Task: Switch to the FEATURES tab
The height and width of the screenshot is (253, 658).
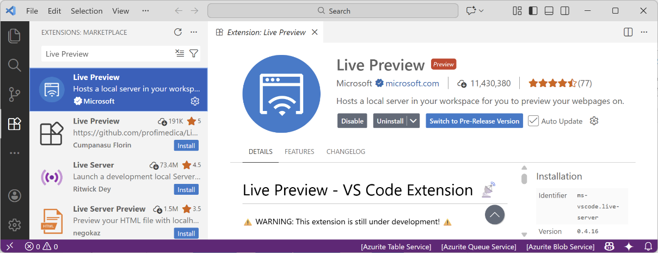Action: 299,152
